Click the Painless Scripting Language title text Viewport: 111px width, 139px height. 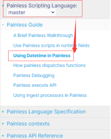click(42, 5)
